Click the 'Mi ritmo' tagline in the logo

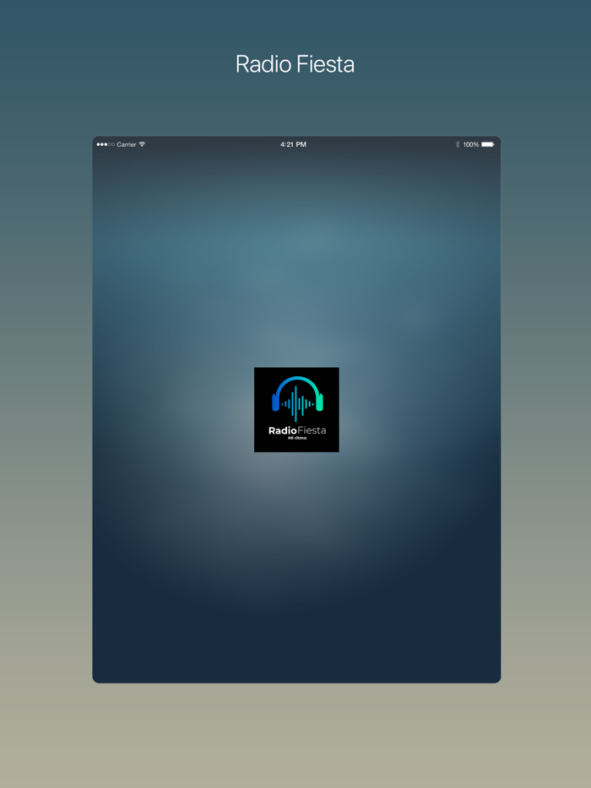[x=296, y=438]
